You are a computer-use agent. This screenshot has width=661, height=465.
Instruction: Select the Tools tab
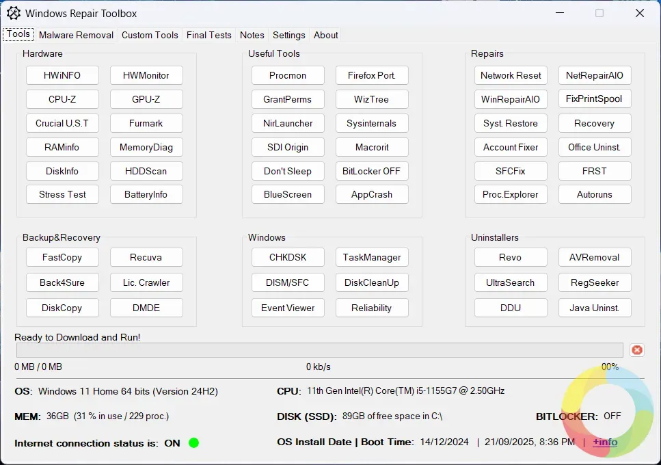[18, 34]
